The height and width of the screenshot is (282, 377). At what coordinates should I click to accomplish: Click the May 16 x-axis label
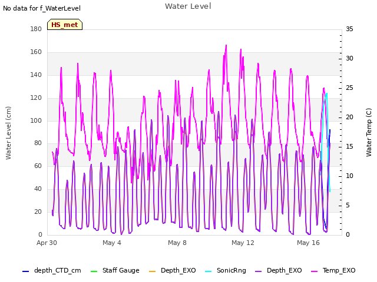click(308, 243)
